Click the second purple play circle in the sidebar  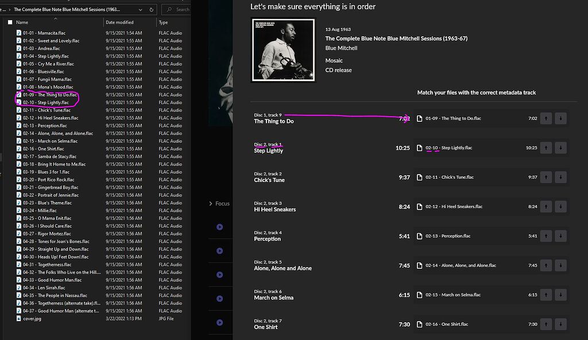click(219, 250)
